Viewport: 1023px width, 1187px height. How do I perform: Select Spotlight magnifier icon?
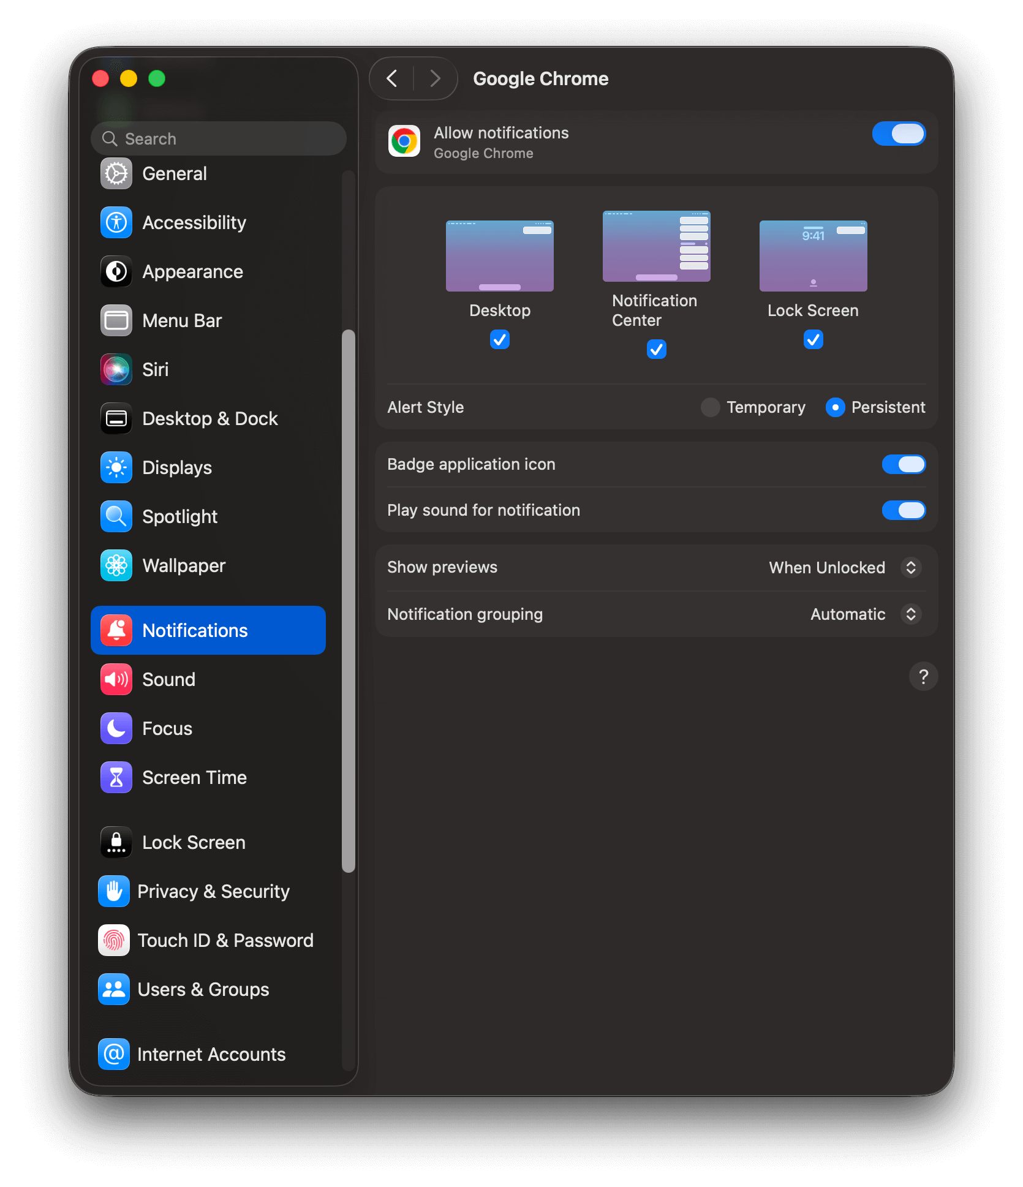pos(116,517)
